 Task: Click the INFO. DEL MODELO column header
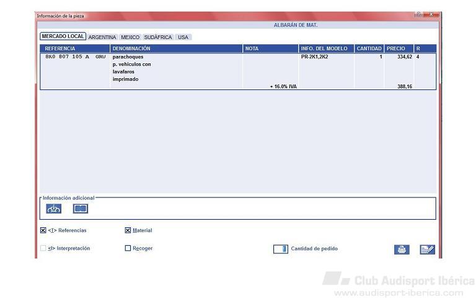(327, 48)
